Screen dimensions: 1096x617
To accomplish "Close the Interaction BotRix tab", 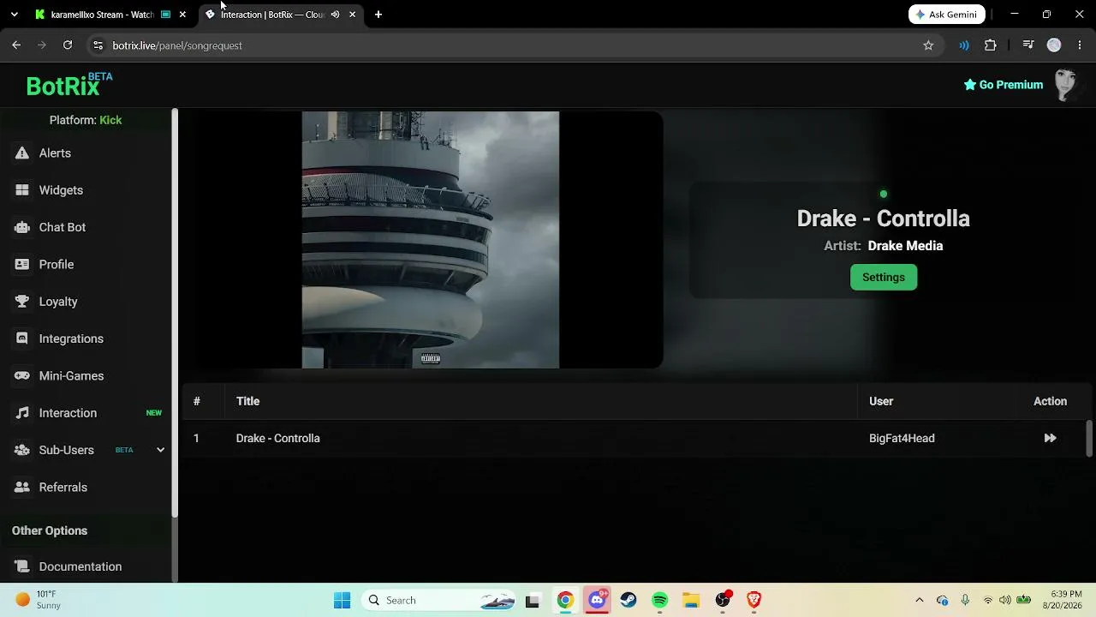I will click(x=352, y=15).
